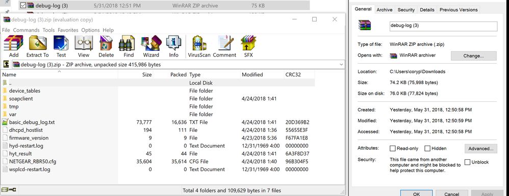Click the NETGEAR_RBR50.cfg file icon
The width and height of the screenshot is (509, 196).
(x=5, y=161)
